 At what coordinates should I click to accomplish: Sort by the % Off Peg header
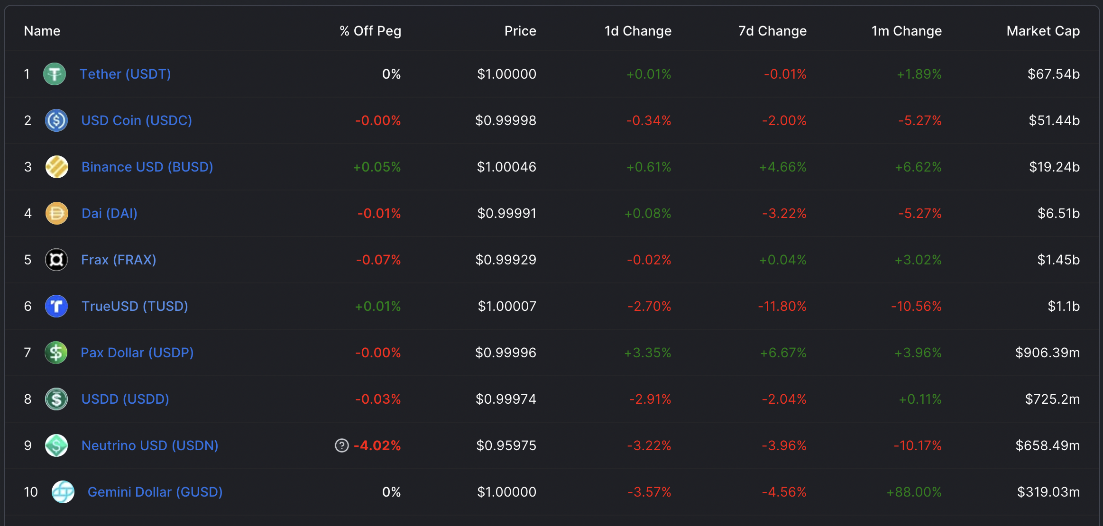(x=370, y=31)
